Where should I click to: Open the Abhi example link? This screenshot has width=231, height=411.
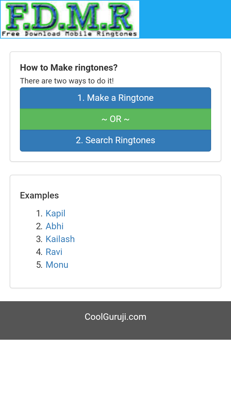[55, 226]
